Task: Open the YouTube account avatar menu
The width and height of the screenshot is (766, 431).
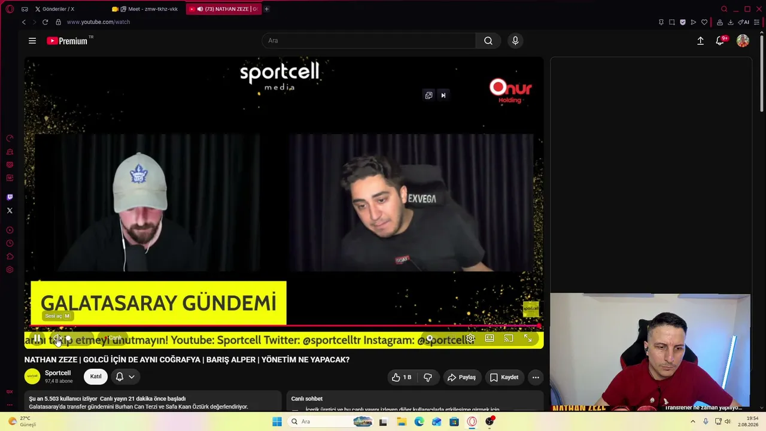Action: [743, 41]
